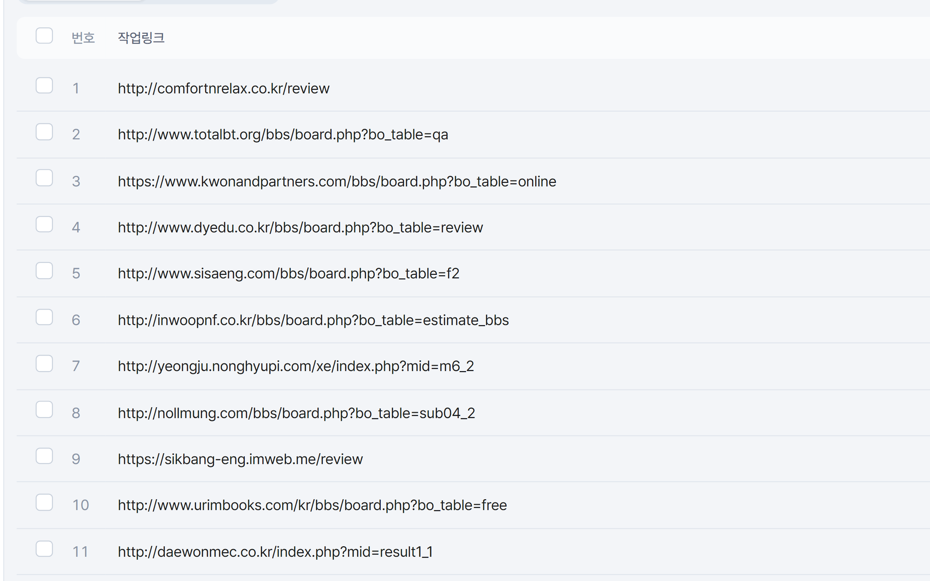930x581 pixels.
Task: Check the box for row 10 urimbooks
Action: tap(44, 502)
